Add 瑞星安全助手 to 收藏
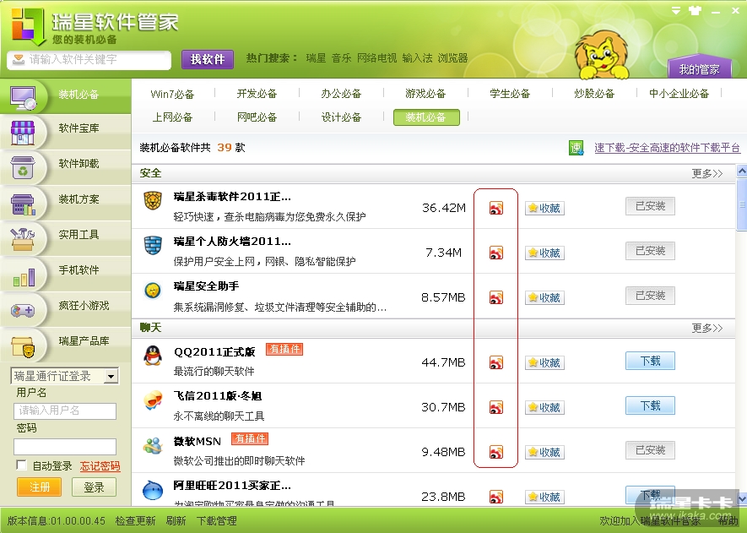The height and width of the screenshot is (533, 747). click(x=544, y=298)
